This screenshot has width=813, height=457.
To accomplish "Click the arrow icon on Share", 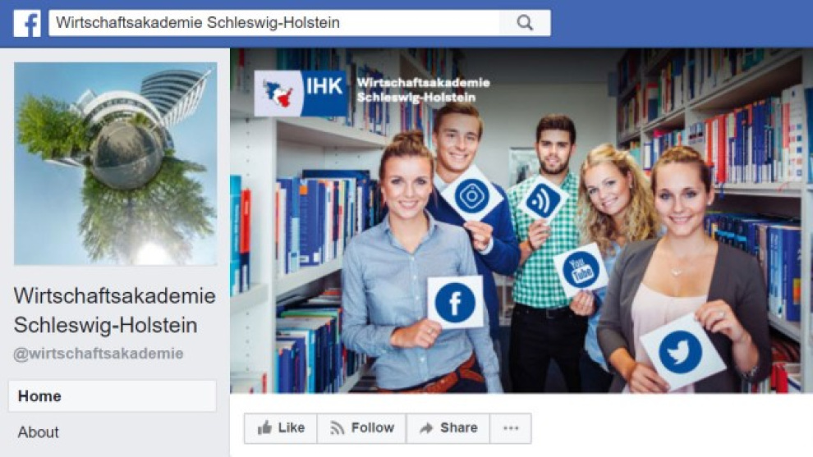I will (x=426, y=428).
